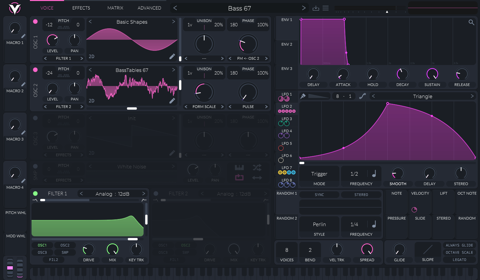Click the Random SYNC button
The image size is (480, 280).
(319, 195)
